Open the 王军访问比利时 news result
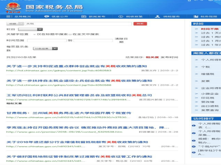Image resolution: width=221 pixels, height=165 pixels. click(79, 95)
